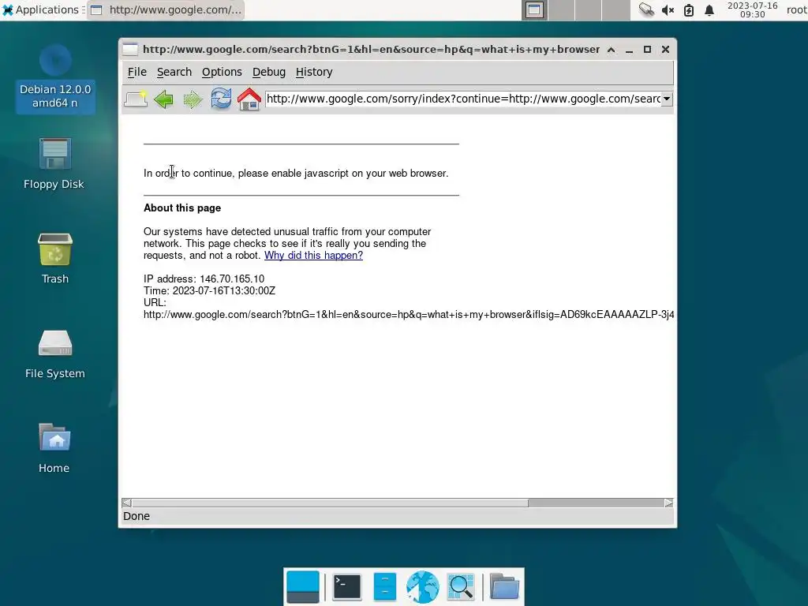Select the Debian 12.0.0 disc desktop icon

[55, 77]
